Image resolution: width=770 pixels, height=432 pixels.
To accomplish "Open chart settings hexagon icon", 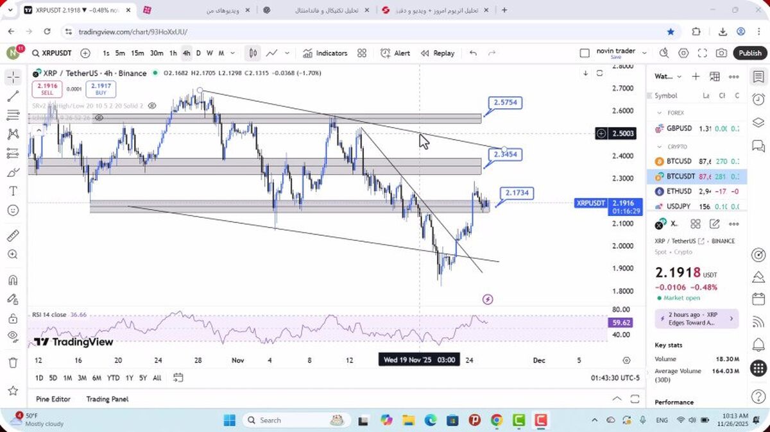I will 684,53.
